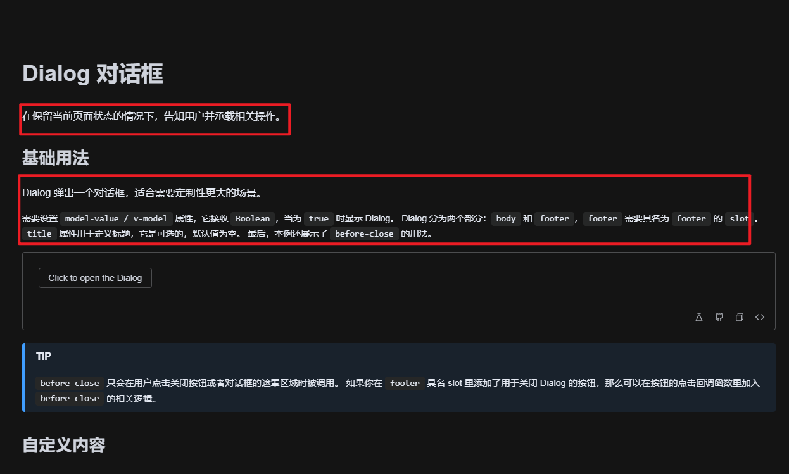Click the GitHub source icon below the demo
This screenshot has height=474, width=789.
click(719, 316)
